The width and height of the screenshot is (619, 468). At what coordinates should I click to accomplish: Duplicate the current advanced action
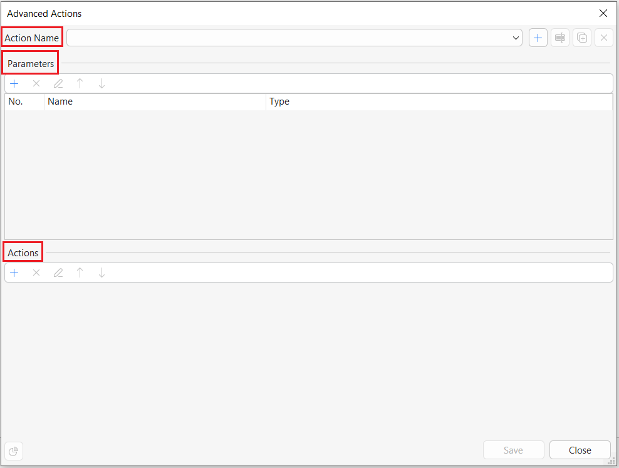pyautogui.click(x=581, y=38)
